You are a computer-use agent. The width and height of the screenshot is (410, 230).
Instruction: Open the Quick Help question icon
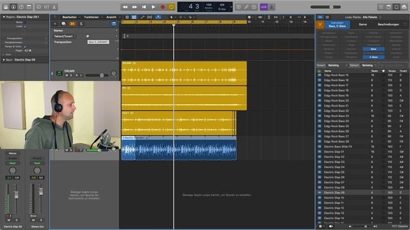pos(21,7)
